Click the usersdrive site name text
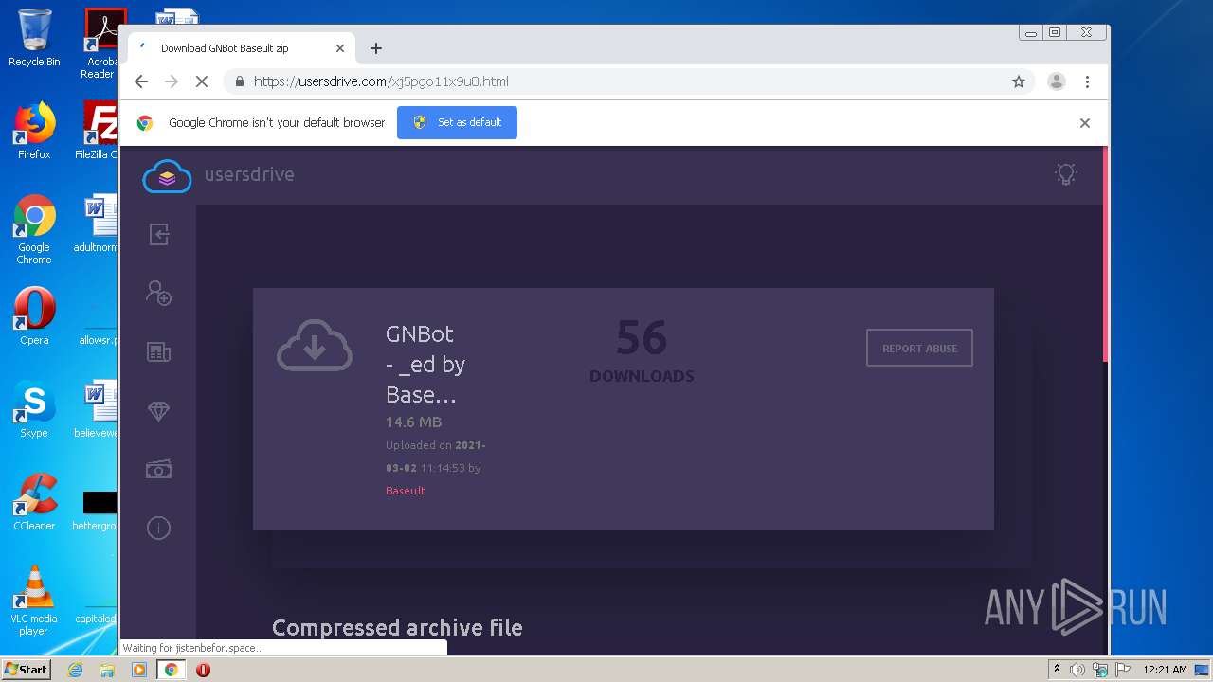 [249, 174]
